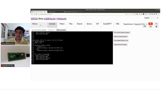Image resolution: width=161 pixels, height=90 pixels.
Task: Open the language dropdown showing English
Action: (x=151, y=18)
